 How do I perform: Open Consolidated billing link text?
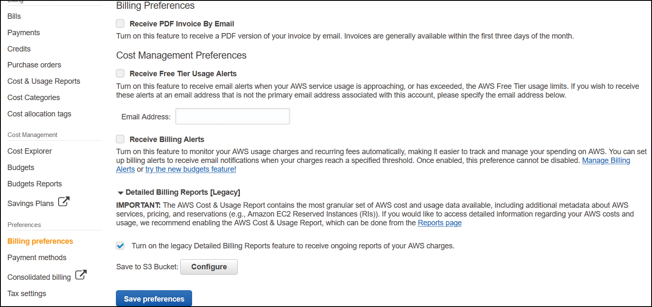(39, 277)
